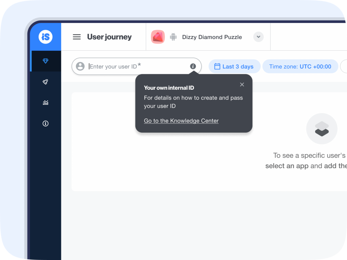
Task: Click the Dizzy Diamond Puzzle app icon
Action: point(158,37)
